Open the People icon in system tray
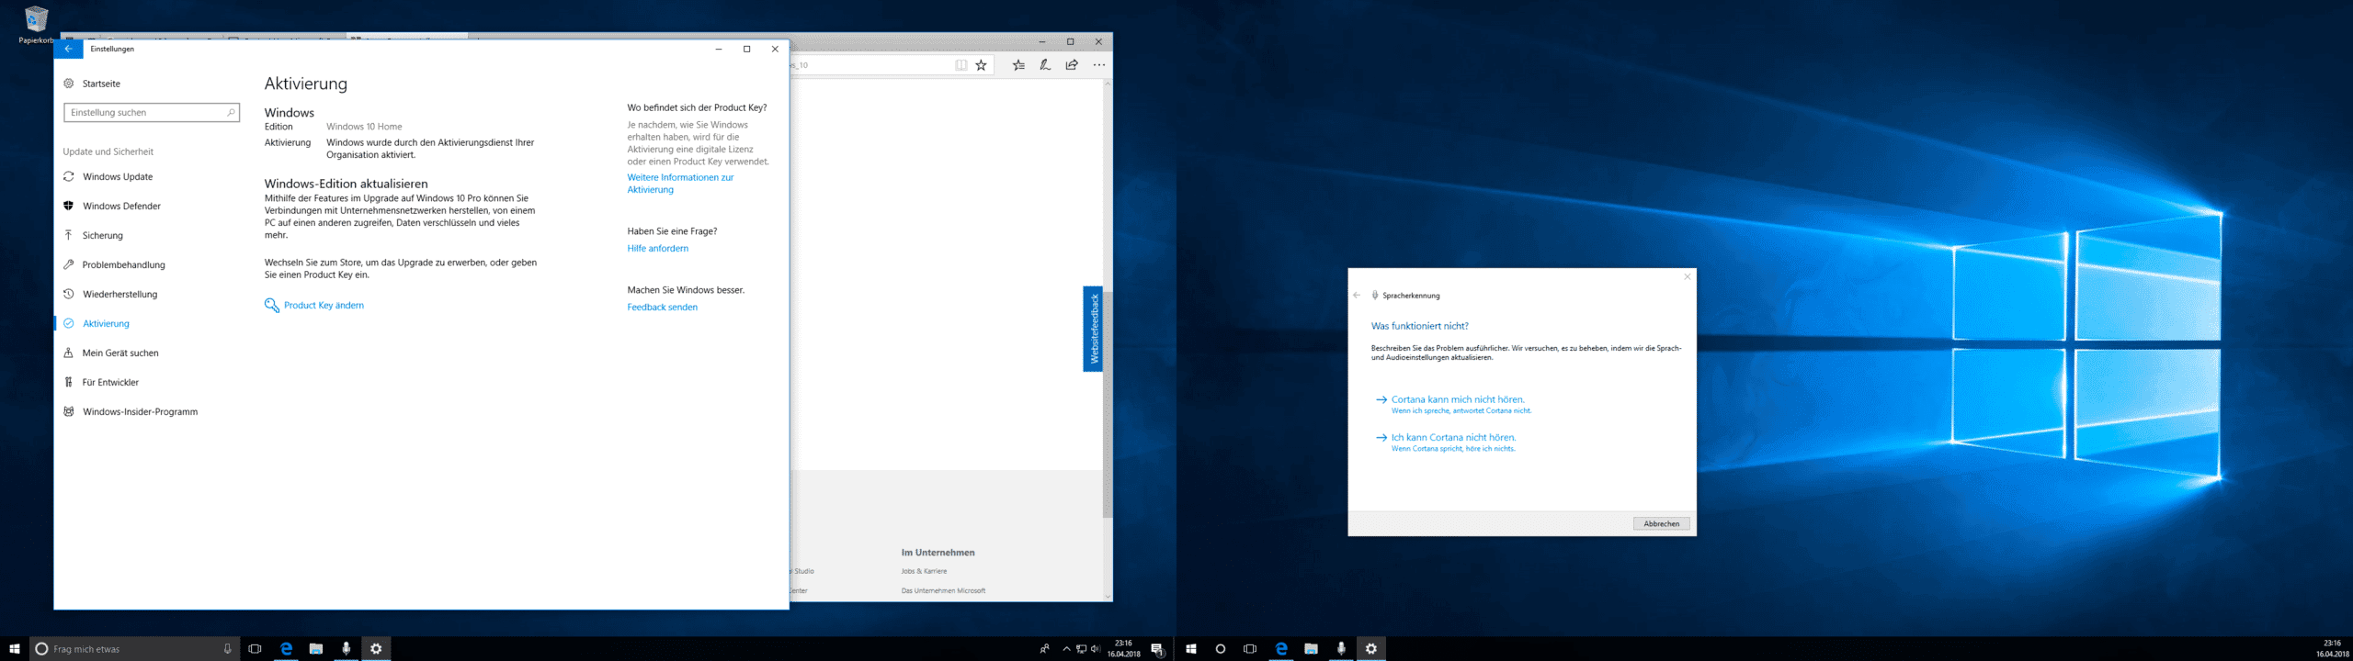This screenshot has height=661, width=2353. point(1044,649)
